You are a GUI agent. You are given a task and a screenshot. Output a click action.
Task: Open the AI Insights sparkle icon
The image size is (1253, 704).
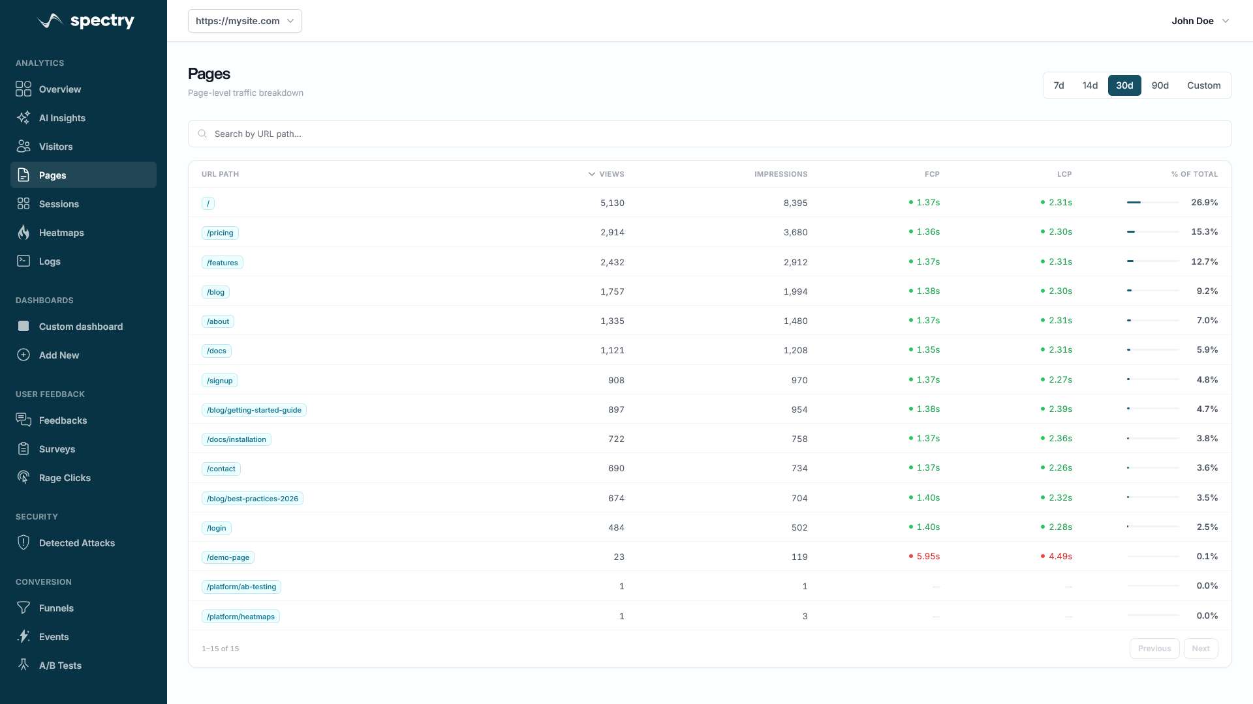(x=23, y=118)
